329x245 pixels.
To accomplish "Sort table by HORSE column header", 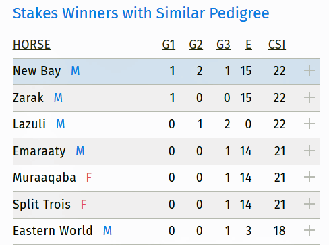I will 32,45.
